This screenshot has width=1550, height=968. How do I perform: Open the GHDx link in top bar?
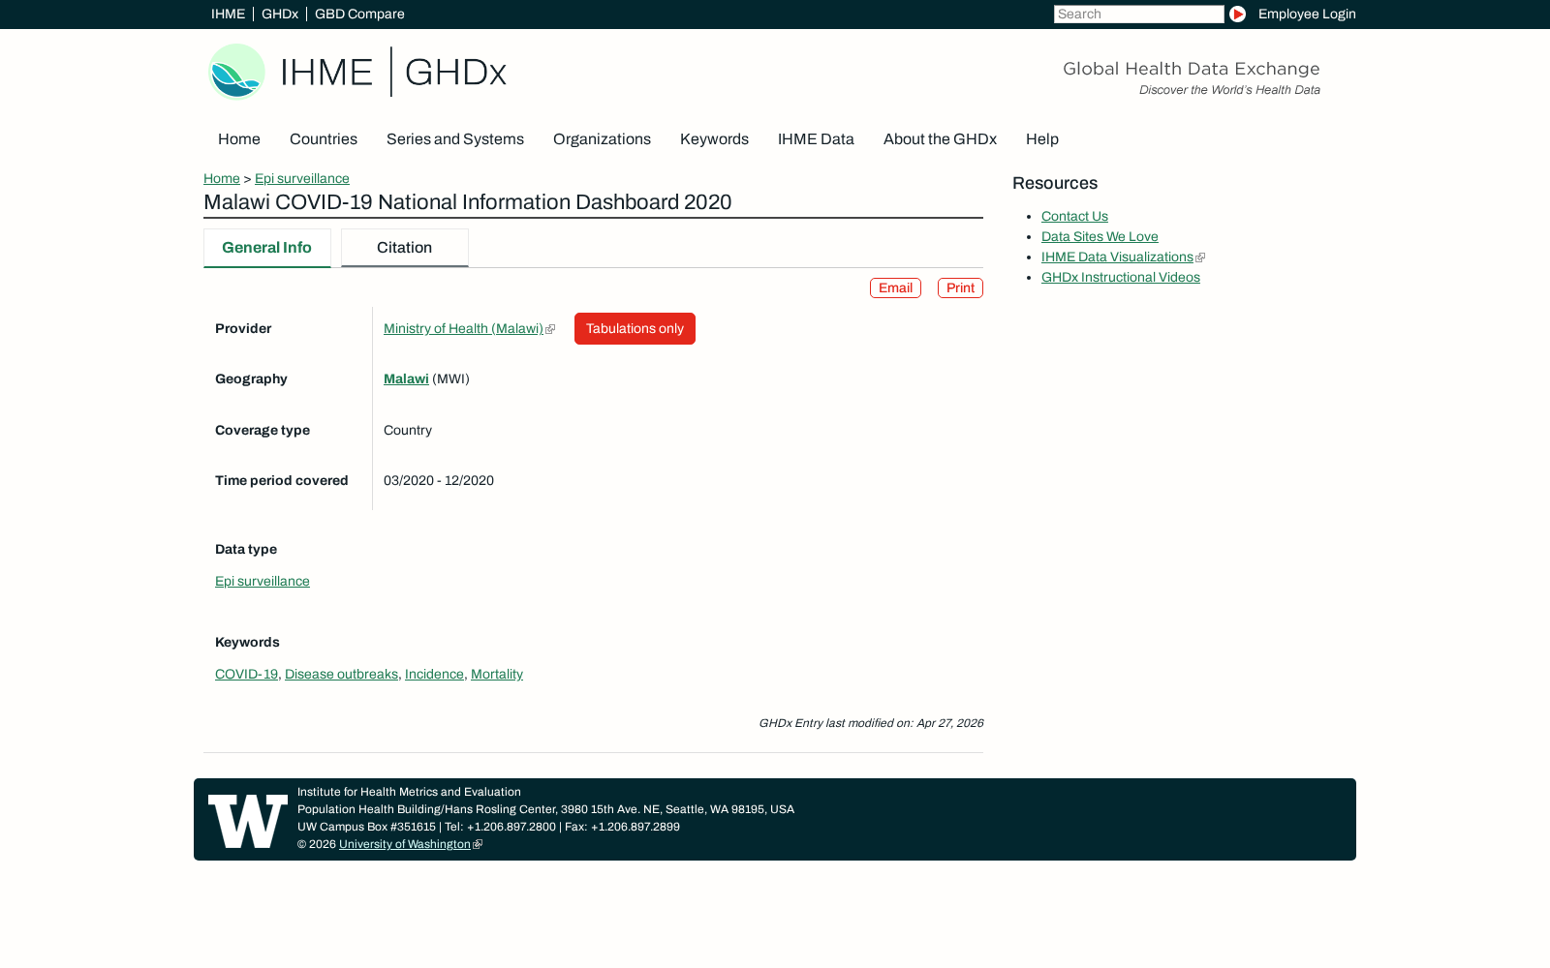click(x=280, y=14)
